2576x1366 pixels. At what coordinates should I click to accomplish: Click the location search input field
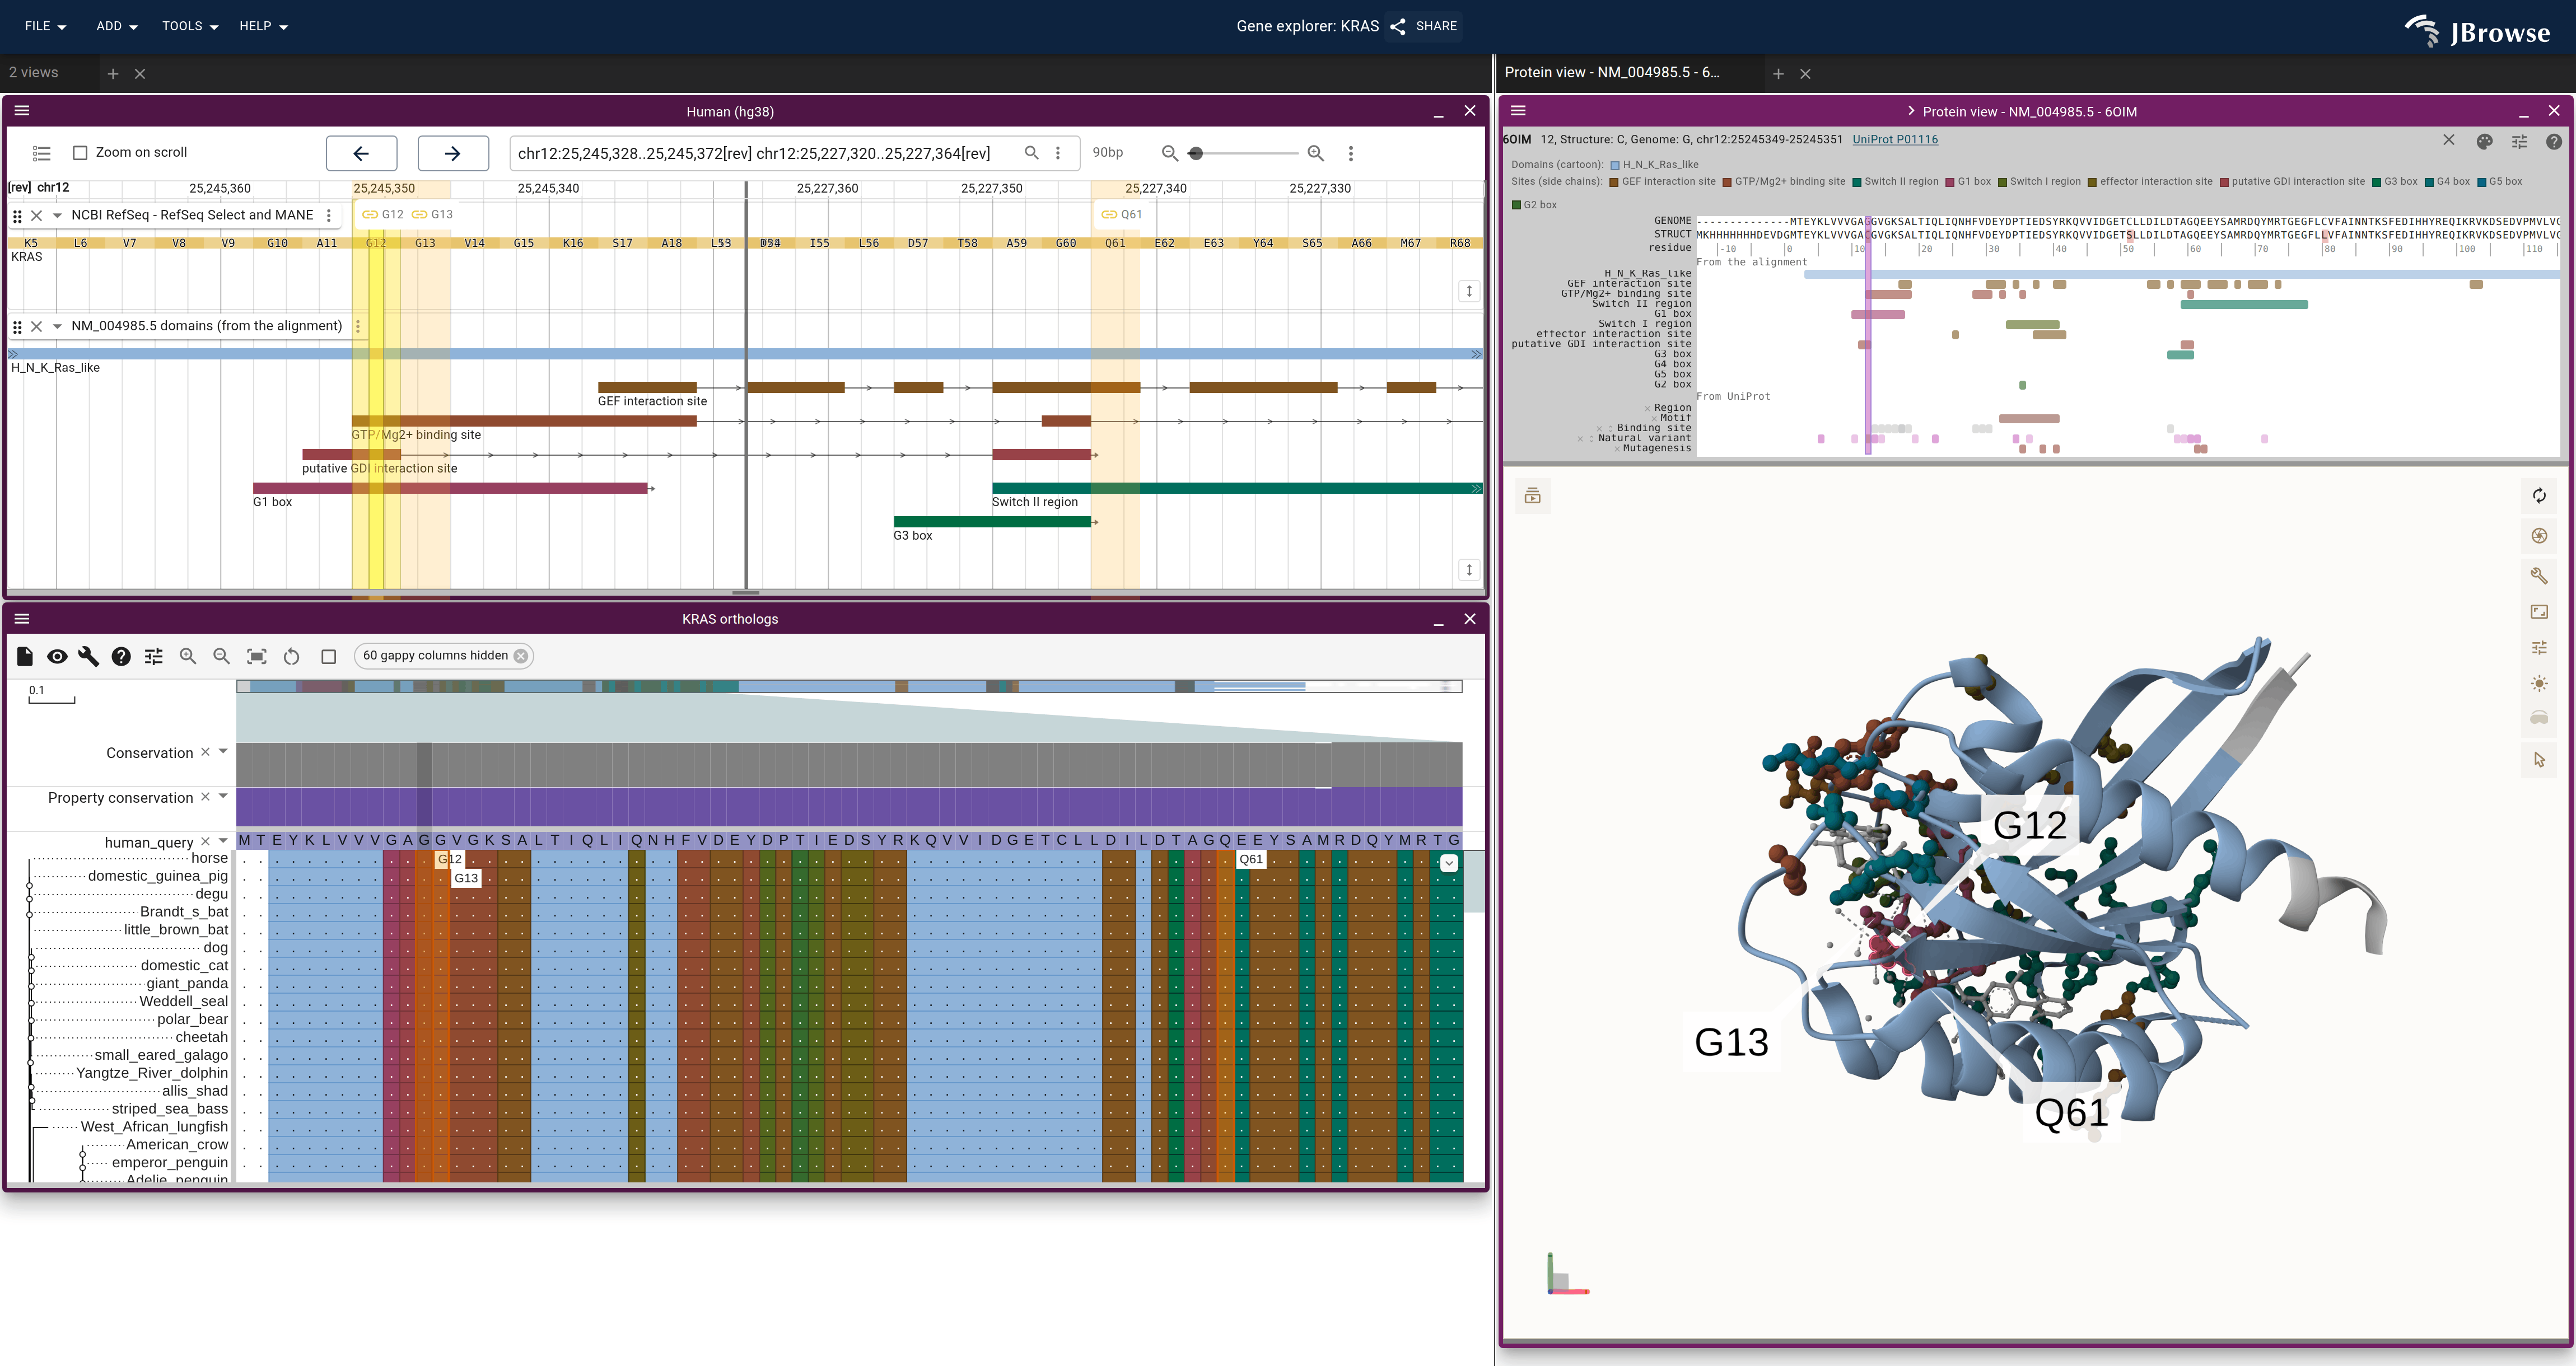coord(766,153)
